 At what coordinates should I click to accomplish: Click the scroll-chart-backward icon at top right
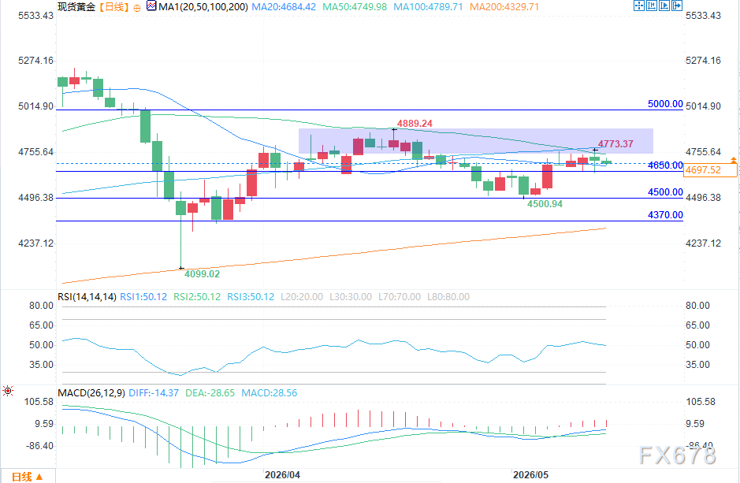coord(651,6)
